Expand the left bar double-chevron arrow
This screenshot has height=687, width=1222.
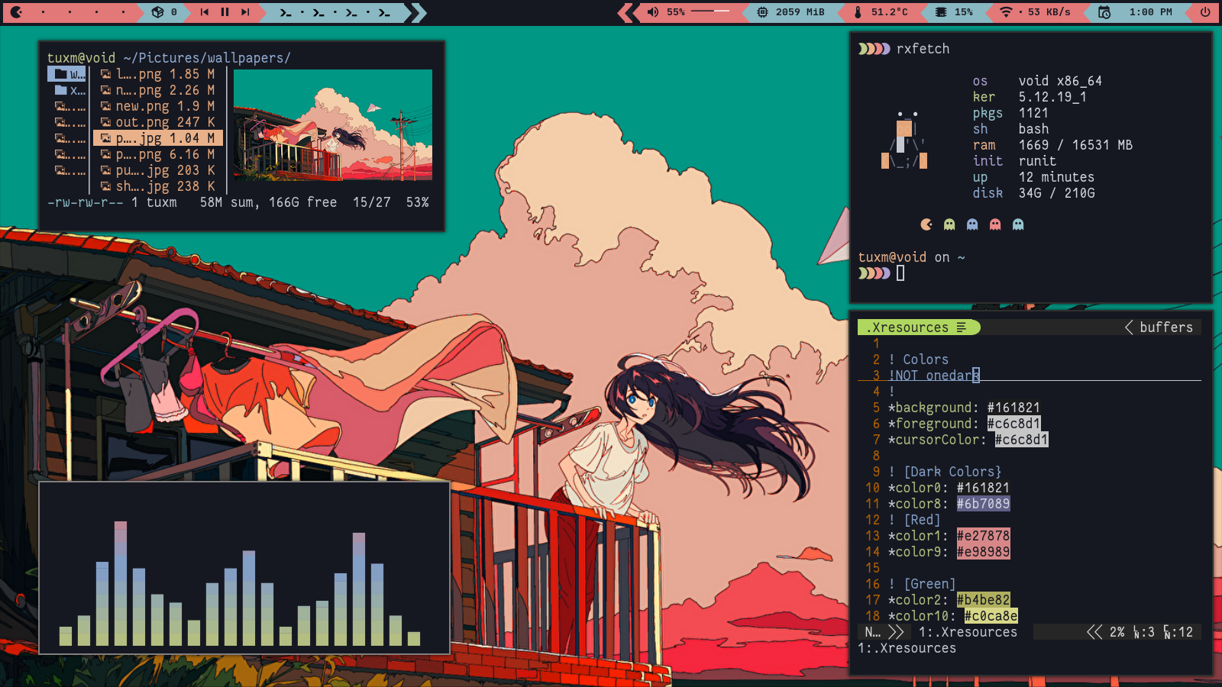click(x=419, y=12)
